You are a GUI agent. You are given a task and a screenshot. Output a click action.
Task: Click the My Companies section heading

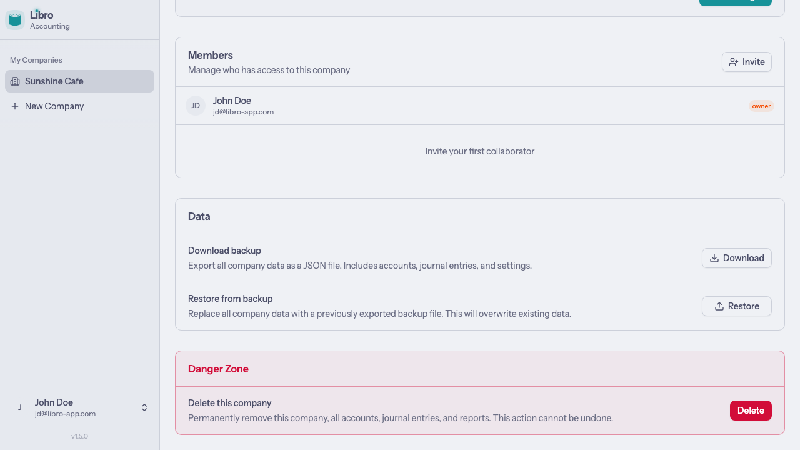pyautogui.click(x=36, y=59)
